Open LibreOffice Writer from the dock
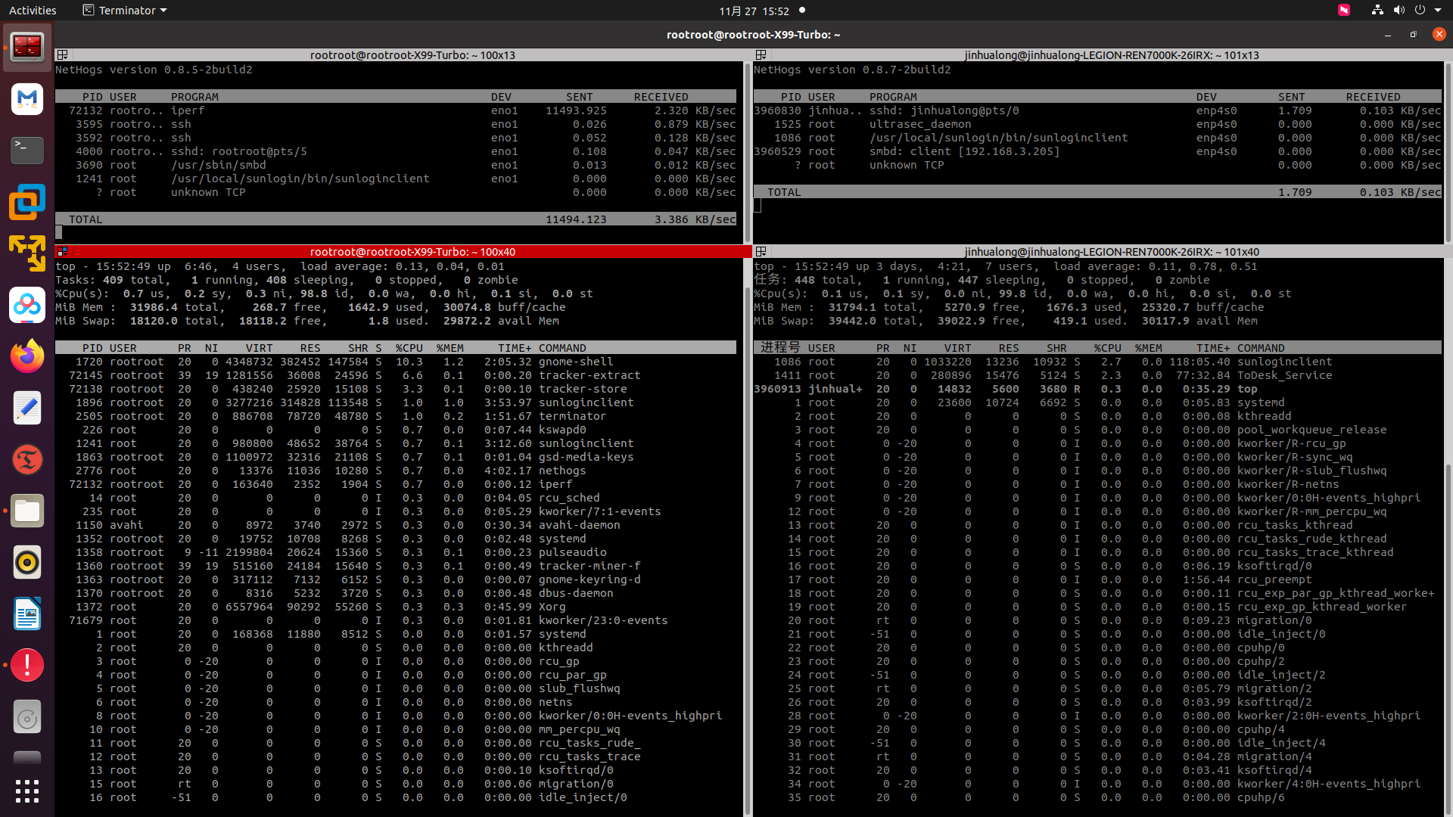This screenshot has width=1453, height=817. click(x=27, y=614)
